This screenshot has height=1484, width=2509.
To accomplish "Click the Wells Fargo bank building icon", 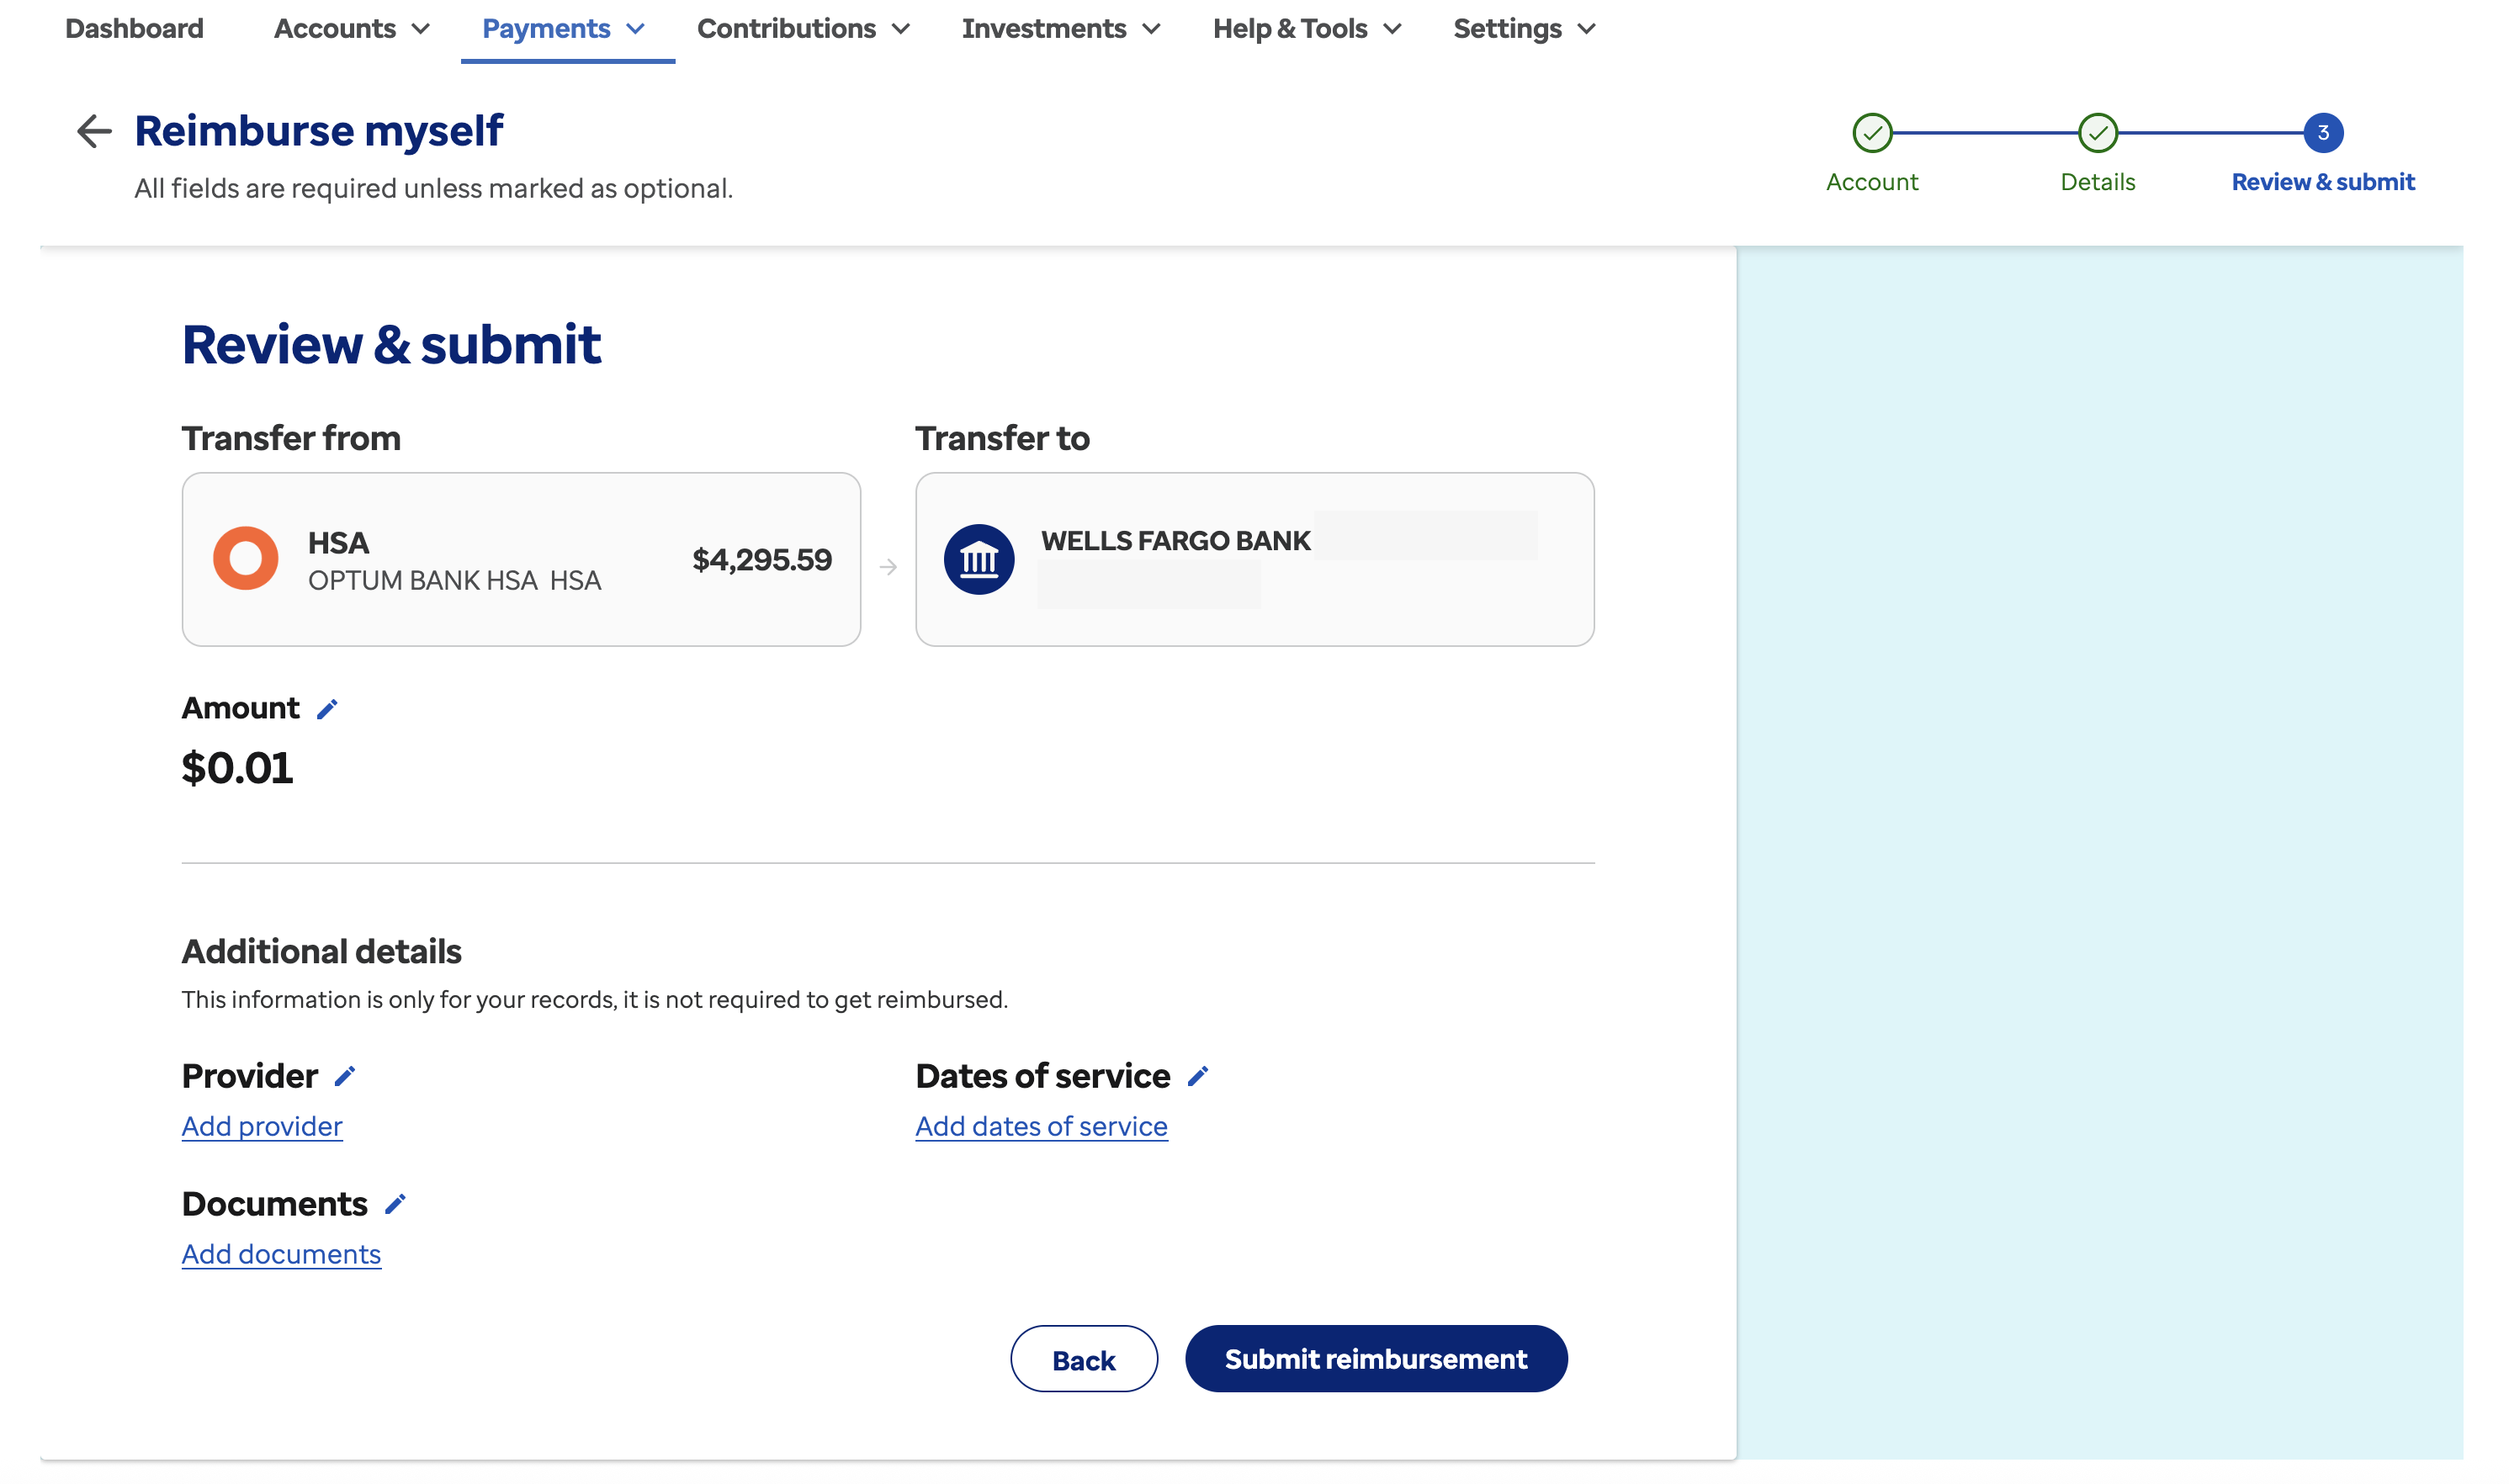I will 979,559.
